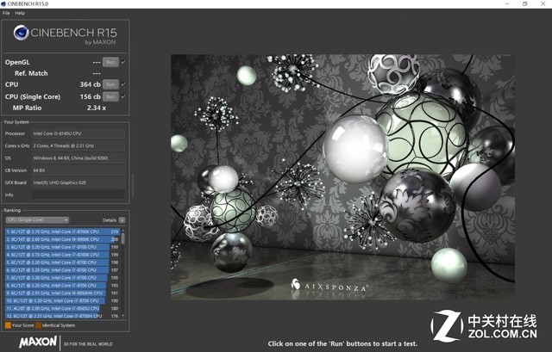The width and height of the screenshot is (552, 352).
Task: Open the Help menu
Action: click(x=20, y=14)
